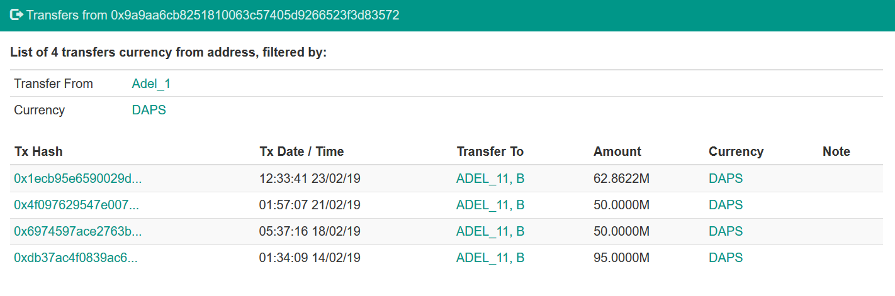Click the Tx Hash column header
Viewport: 895px width, 296px height.
coord(38,151)
